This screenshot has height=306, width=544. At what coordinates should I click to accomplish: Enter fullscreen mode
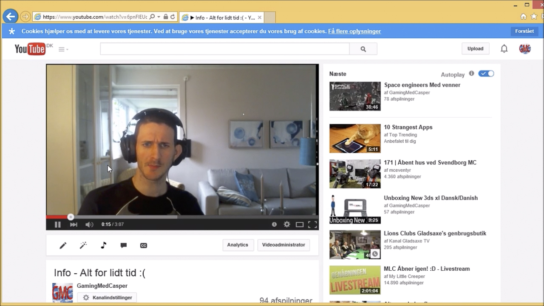click(x=312, y=224)
